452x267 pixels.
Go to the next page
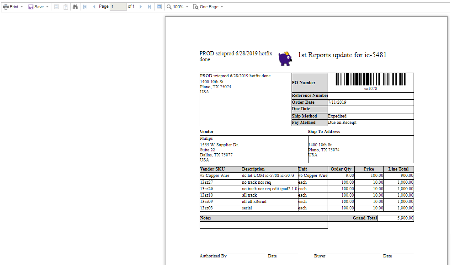(140, 7)
